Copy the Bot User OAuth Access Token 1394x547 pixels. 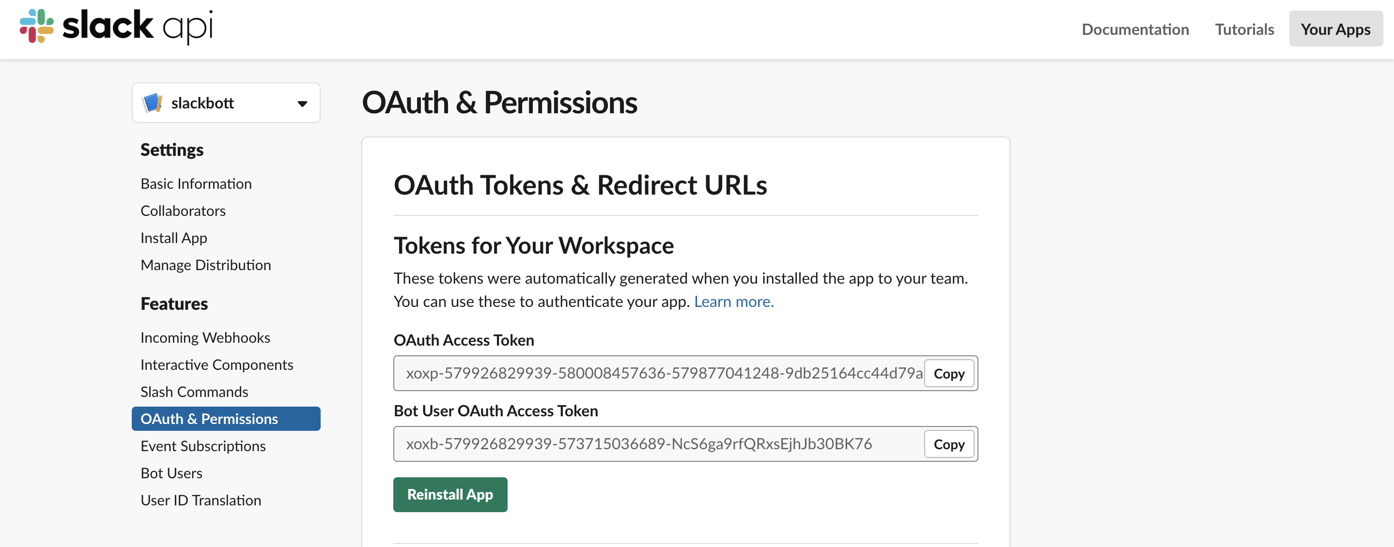click(x=949, y=444)
